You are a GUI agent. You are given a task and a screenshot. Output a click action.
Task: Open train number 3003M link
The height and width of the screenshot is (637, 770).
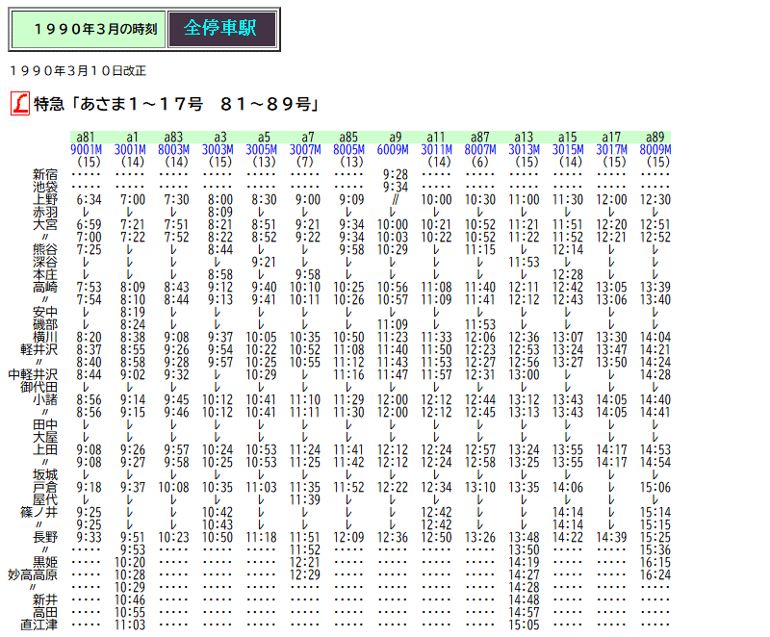click(x=218, y=150)
